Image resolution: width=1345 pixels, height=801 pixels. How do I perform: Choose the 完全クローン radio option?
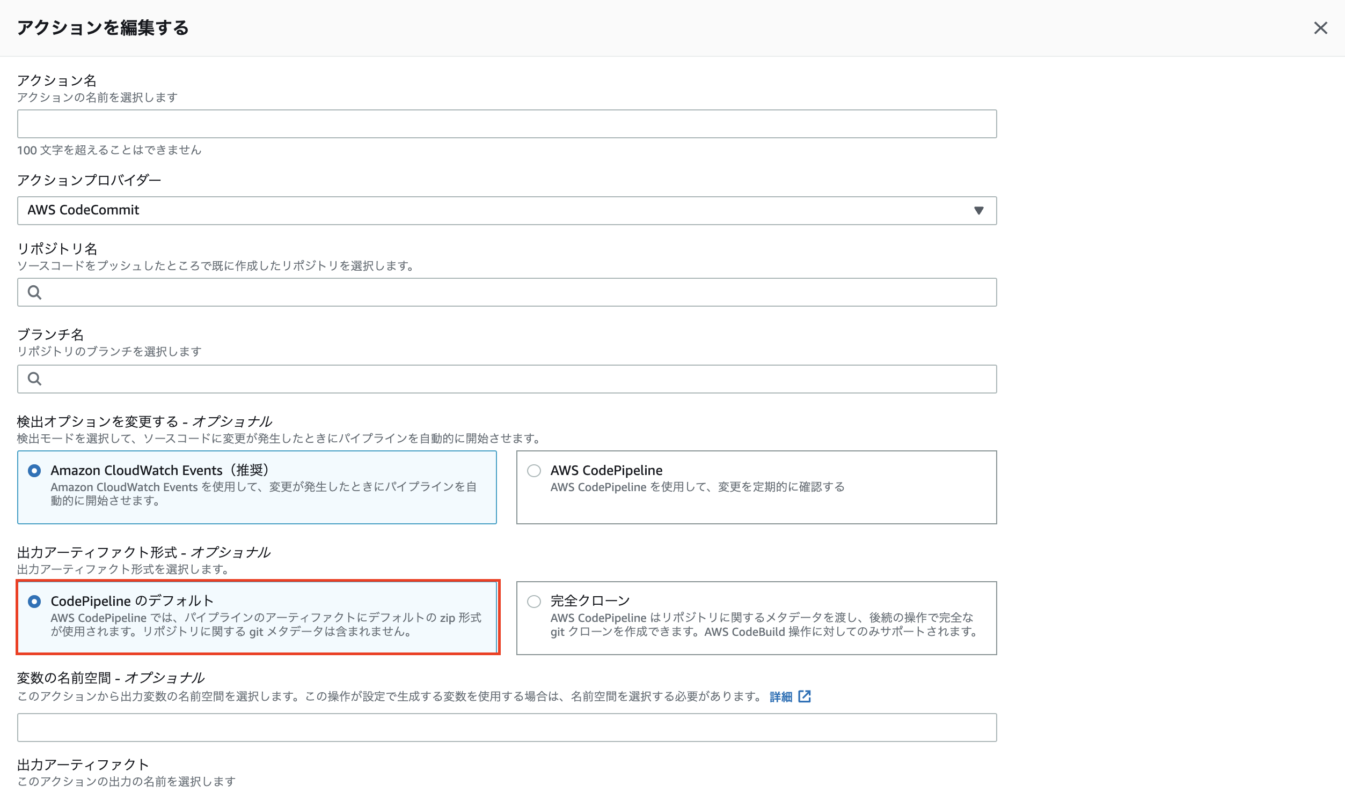coord(533,602)
